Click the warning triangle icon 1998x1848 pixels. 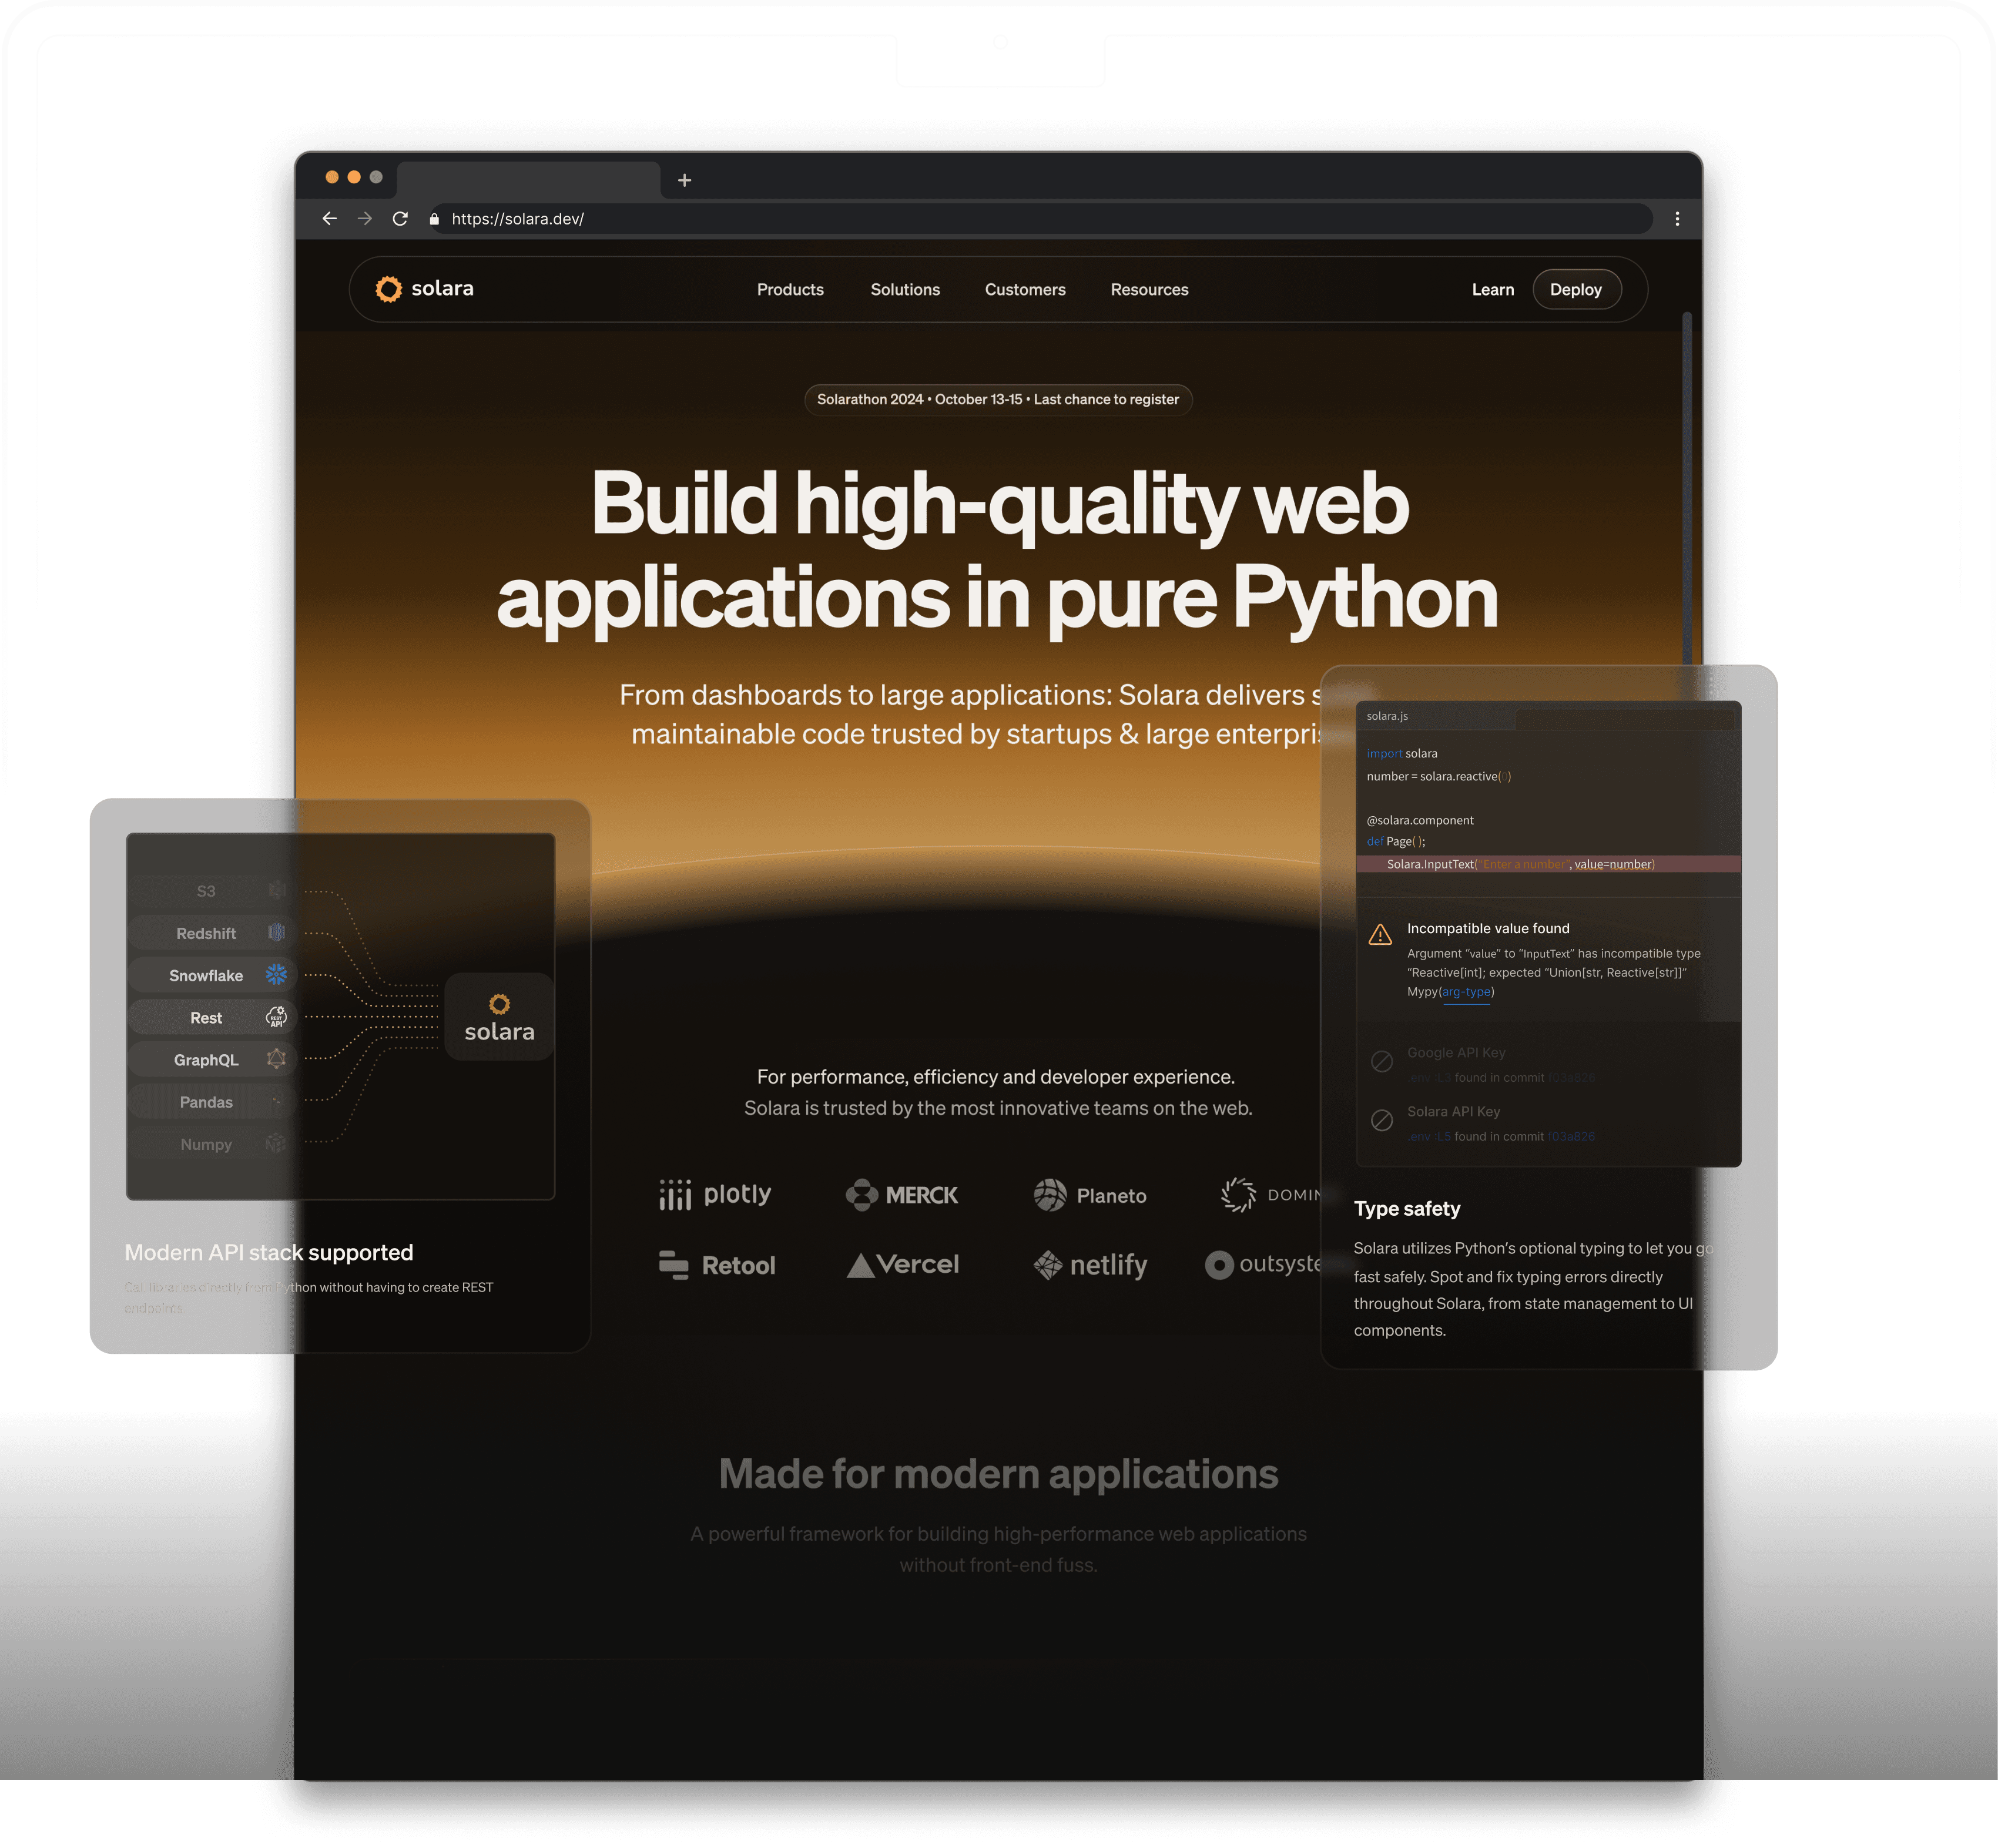1380,935
